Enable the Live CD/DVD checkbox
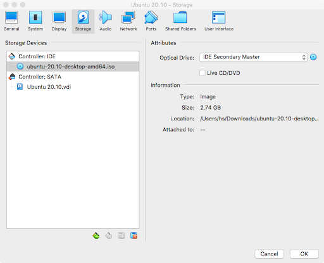The width and height of the screenshot is (324, 263). click(202, 73)
